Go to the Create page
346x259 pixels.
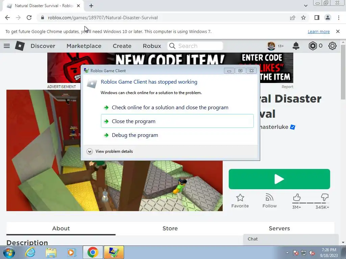coord(122,46)
